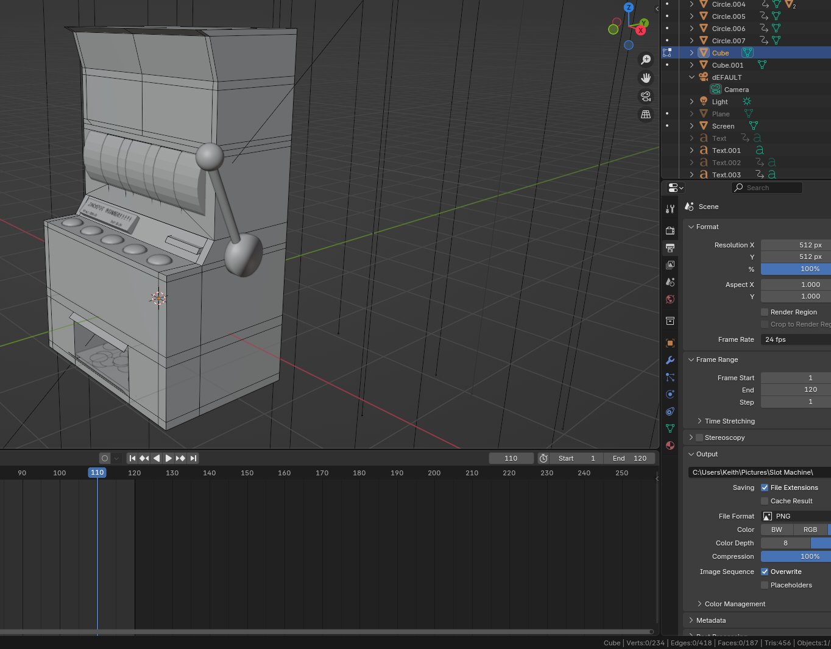
Task: Open the Tool properties tab
Action: tap(670, 209)
